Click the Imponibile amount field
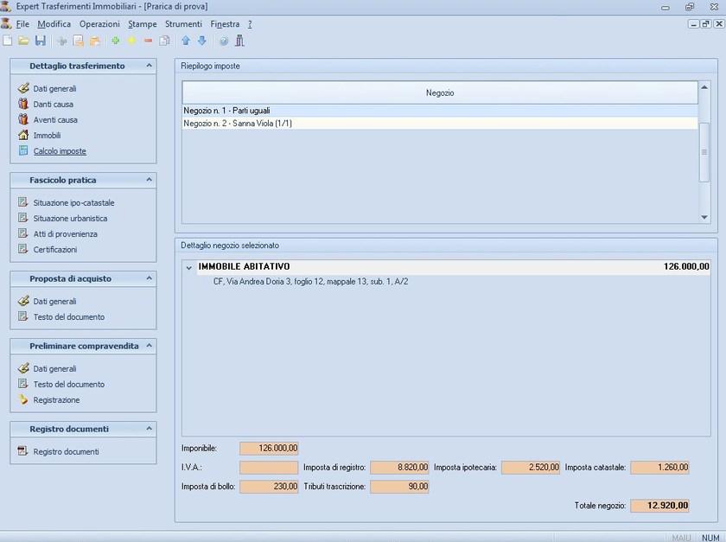Image resolution: width=726 pixels, height=542 pixels. pos(269,448)
